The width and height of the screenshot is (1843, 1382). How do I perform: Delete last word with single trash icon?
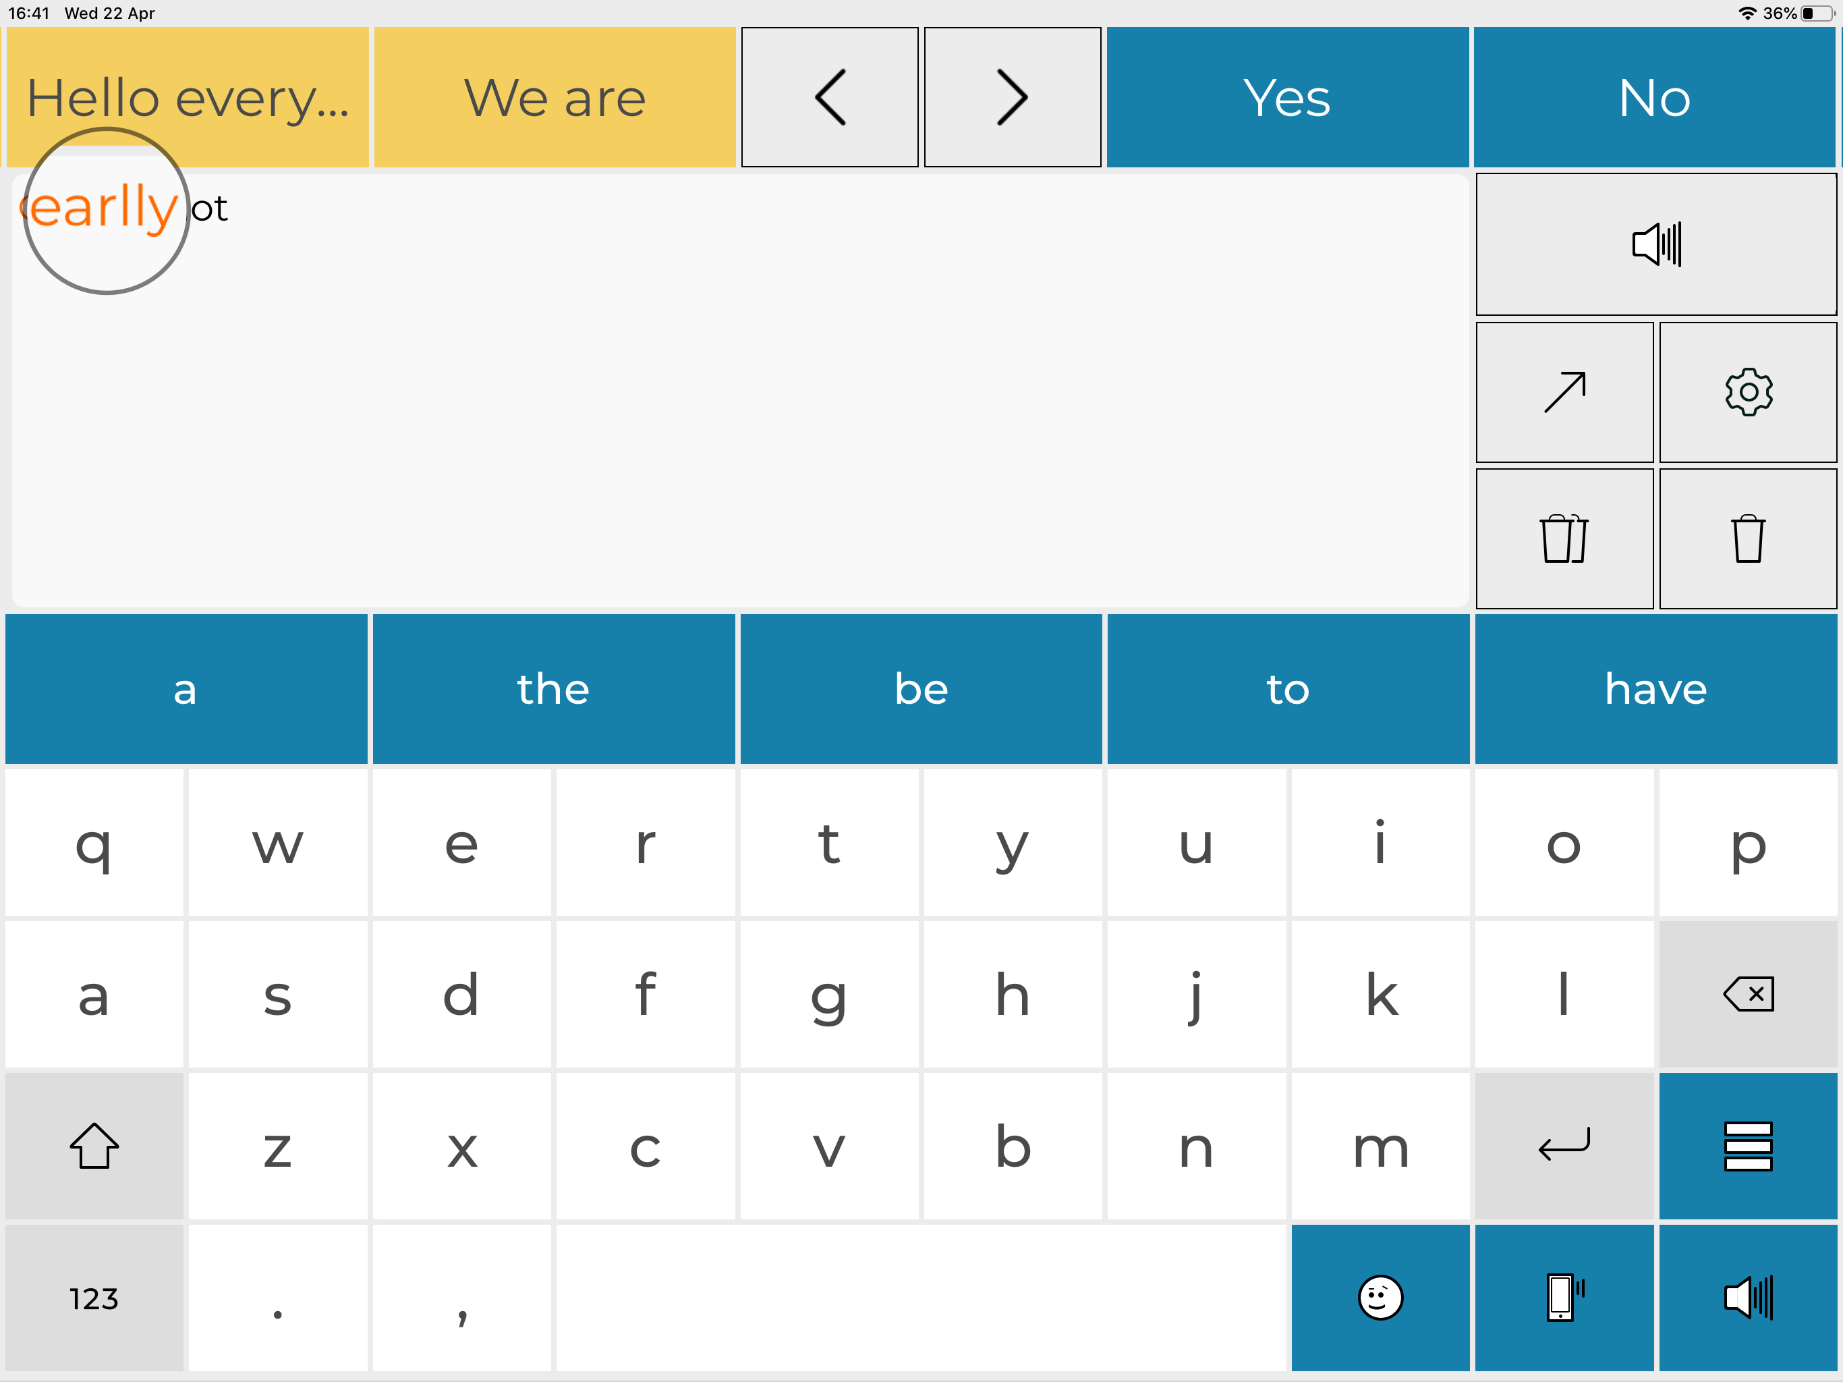1747,538
